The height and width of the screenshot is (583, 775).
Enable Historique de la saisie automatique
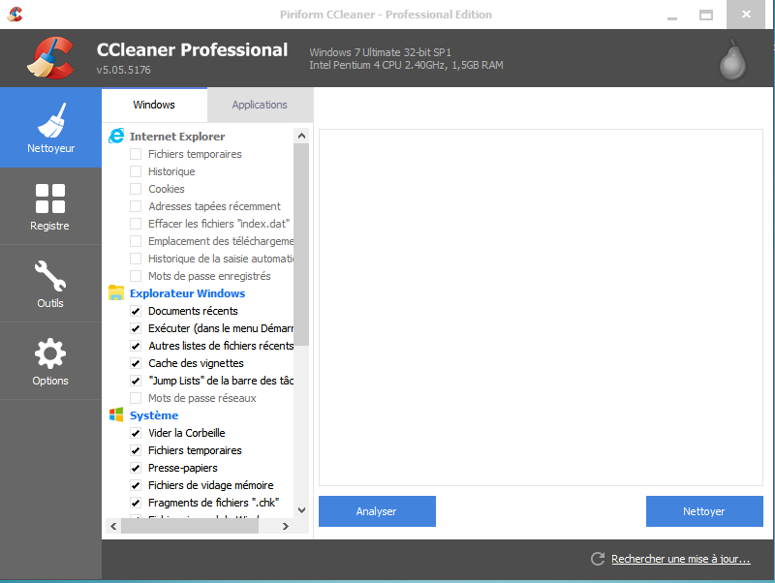coord(136,259)
